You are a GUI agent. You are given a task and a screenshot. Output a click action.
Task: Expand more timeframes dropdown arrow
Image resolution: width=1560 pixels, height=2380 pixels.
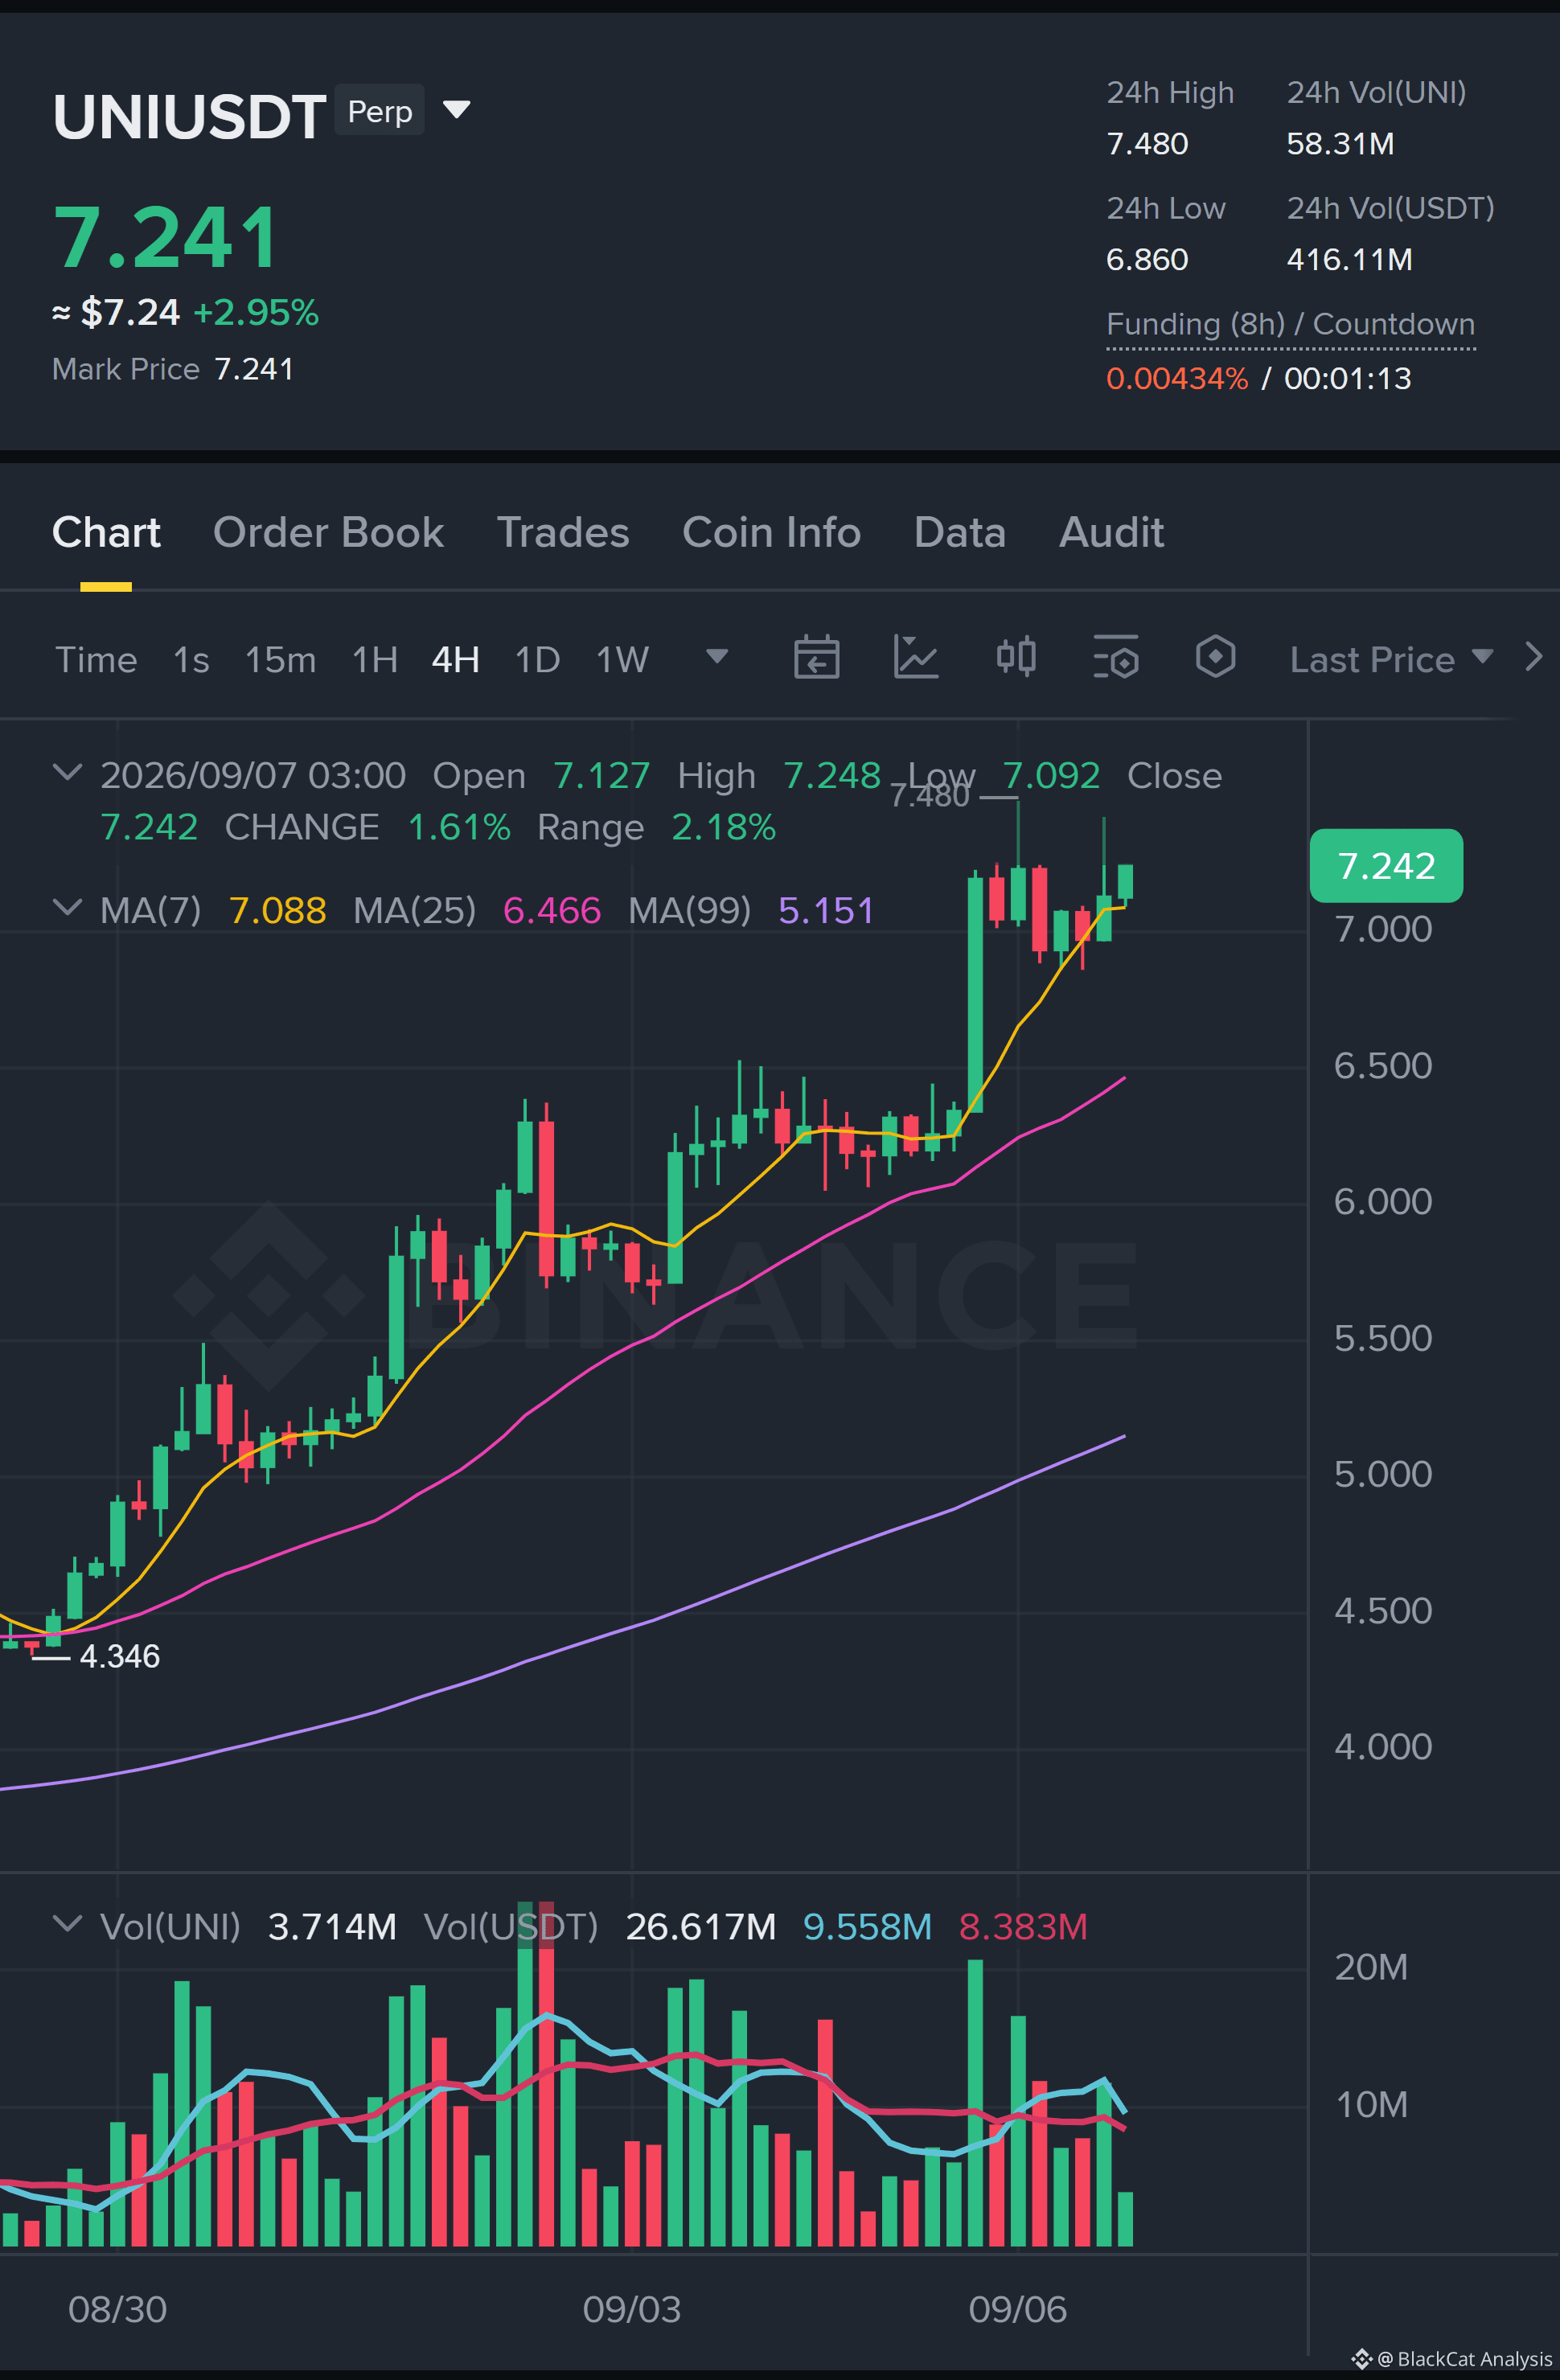(x=717, y=657)
